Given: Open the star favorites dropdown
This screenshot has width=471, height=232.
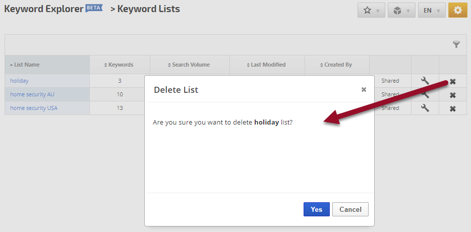Looking at the screenshot, I should (x=371, y=11).
